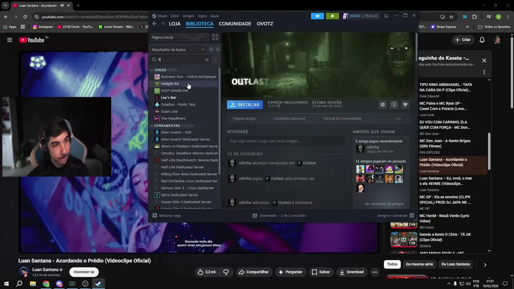Screen dimensions: 514x289
Task: Collapse the JOGOS category
Action: [x=152, y=70]
